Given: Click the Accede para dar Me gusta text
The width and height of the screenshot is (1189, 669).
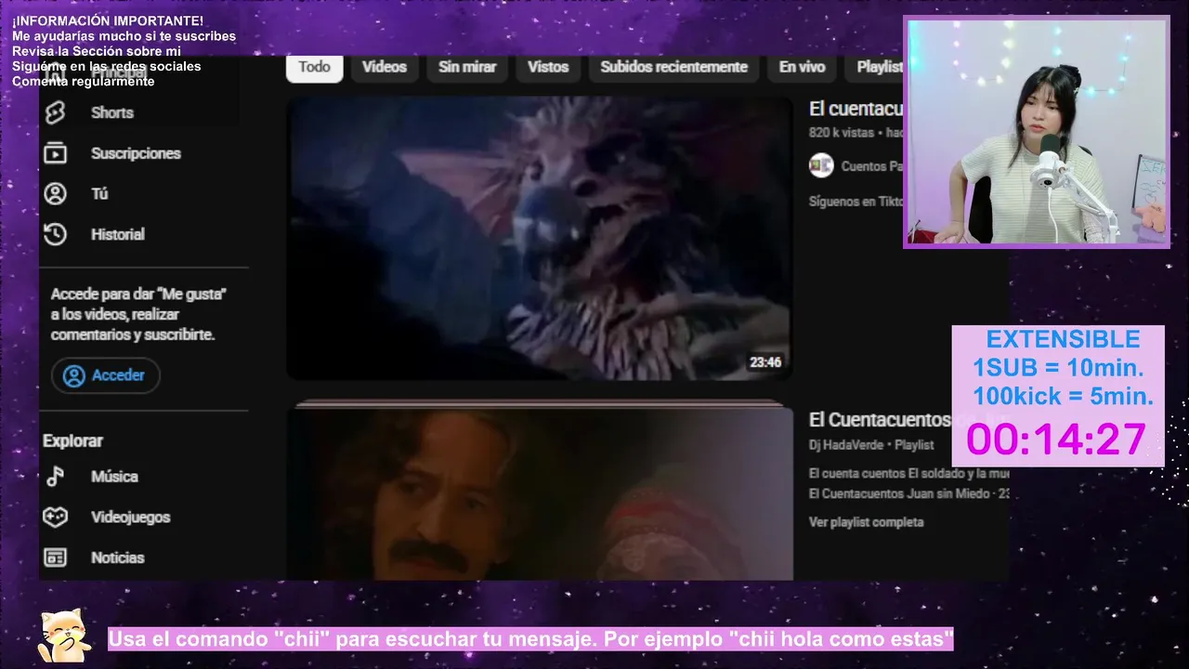Looking at the screenshot, I should pos(138,314).
